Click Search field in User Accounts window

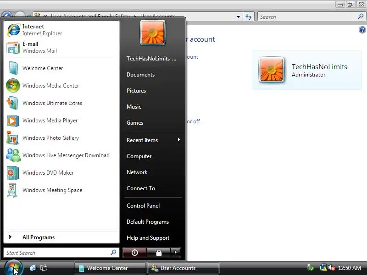click(311, 17)
